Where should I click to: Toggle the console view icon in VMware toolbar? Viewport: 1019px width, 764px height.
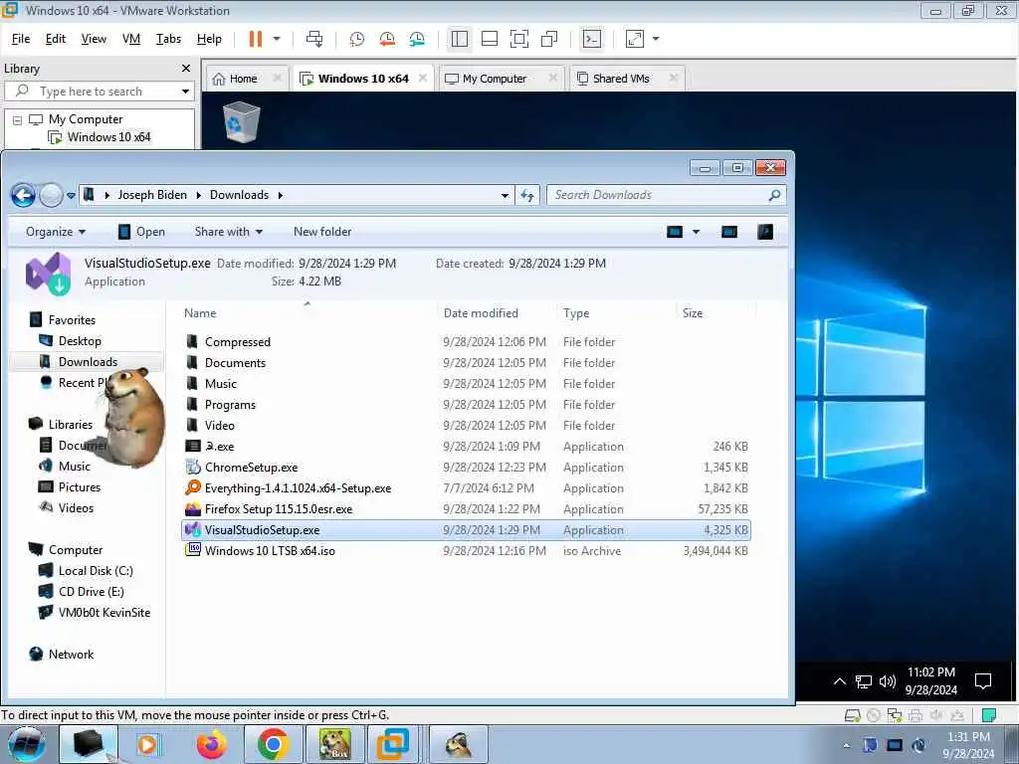coord(591,39)
